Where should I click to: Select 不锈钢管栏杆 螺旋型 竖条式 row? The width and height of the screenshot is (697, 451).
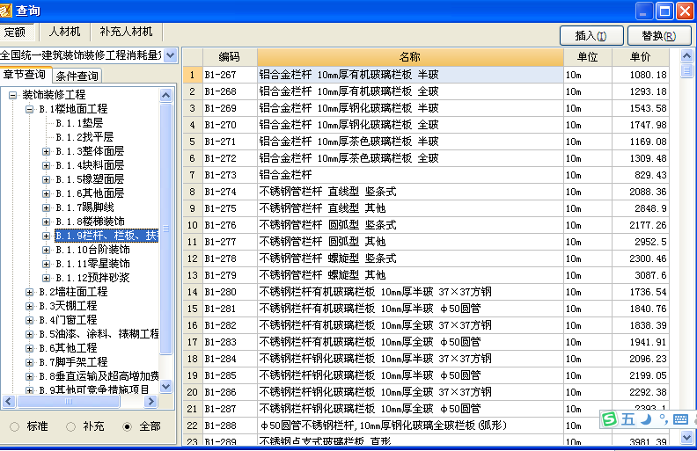[426, 258]
